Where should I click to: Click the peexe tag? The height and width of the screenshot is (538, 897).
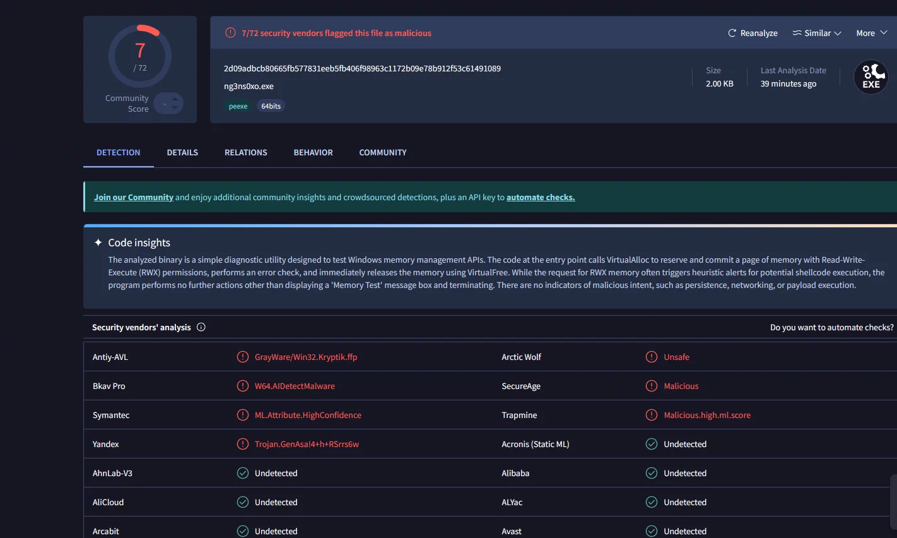(x=238, y=106)
